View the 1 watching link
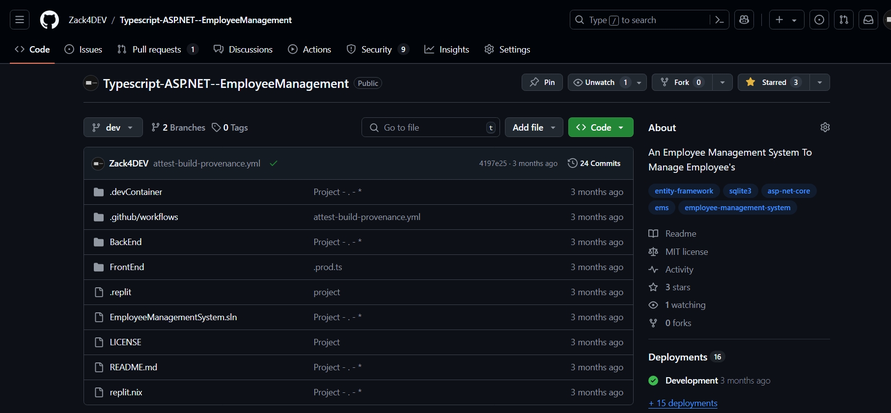 pyautogui.click(x=677, y=305)
